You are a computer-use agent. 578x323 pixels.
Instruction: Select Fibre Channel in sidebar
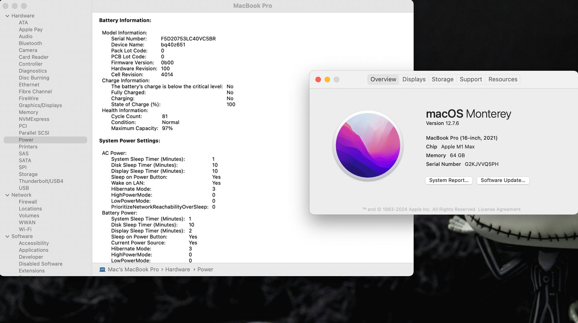click(35, 92)
